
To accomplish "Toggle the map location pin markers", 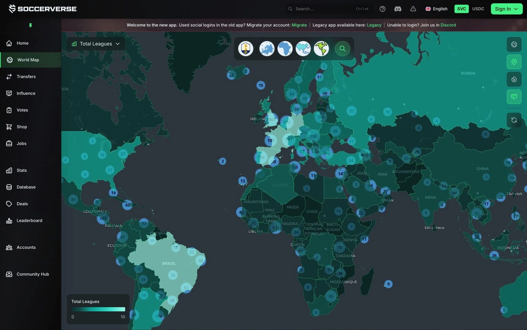I will (514, 62).
